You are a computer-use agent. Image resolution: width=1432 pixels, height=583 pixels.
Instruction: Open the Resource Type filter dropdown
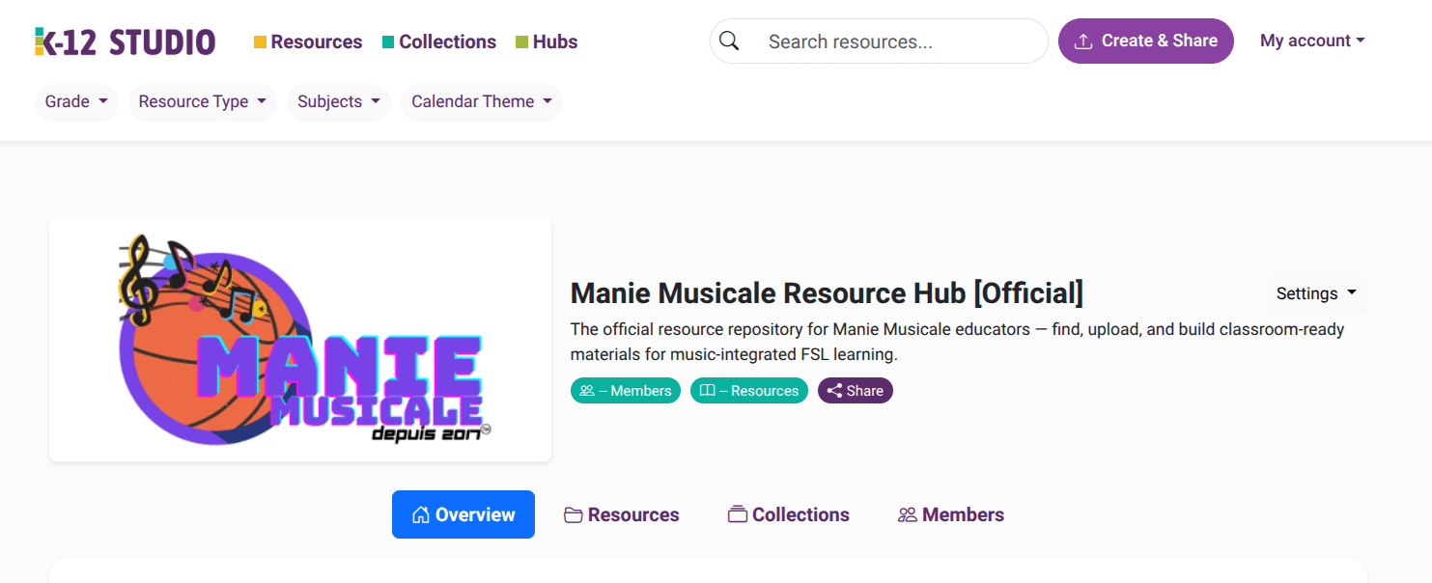coord(203,101)
